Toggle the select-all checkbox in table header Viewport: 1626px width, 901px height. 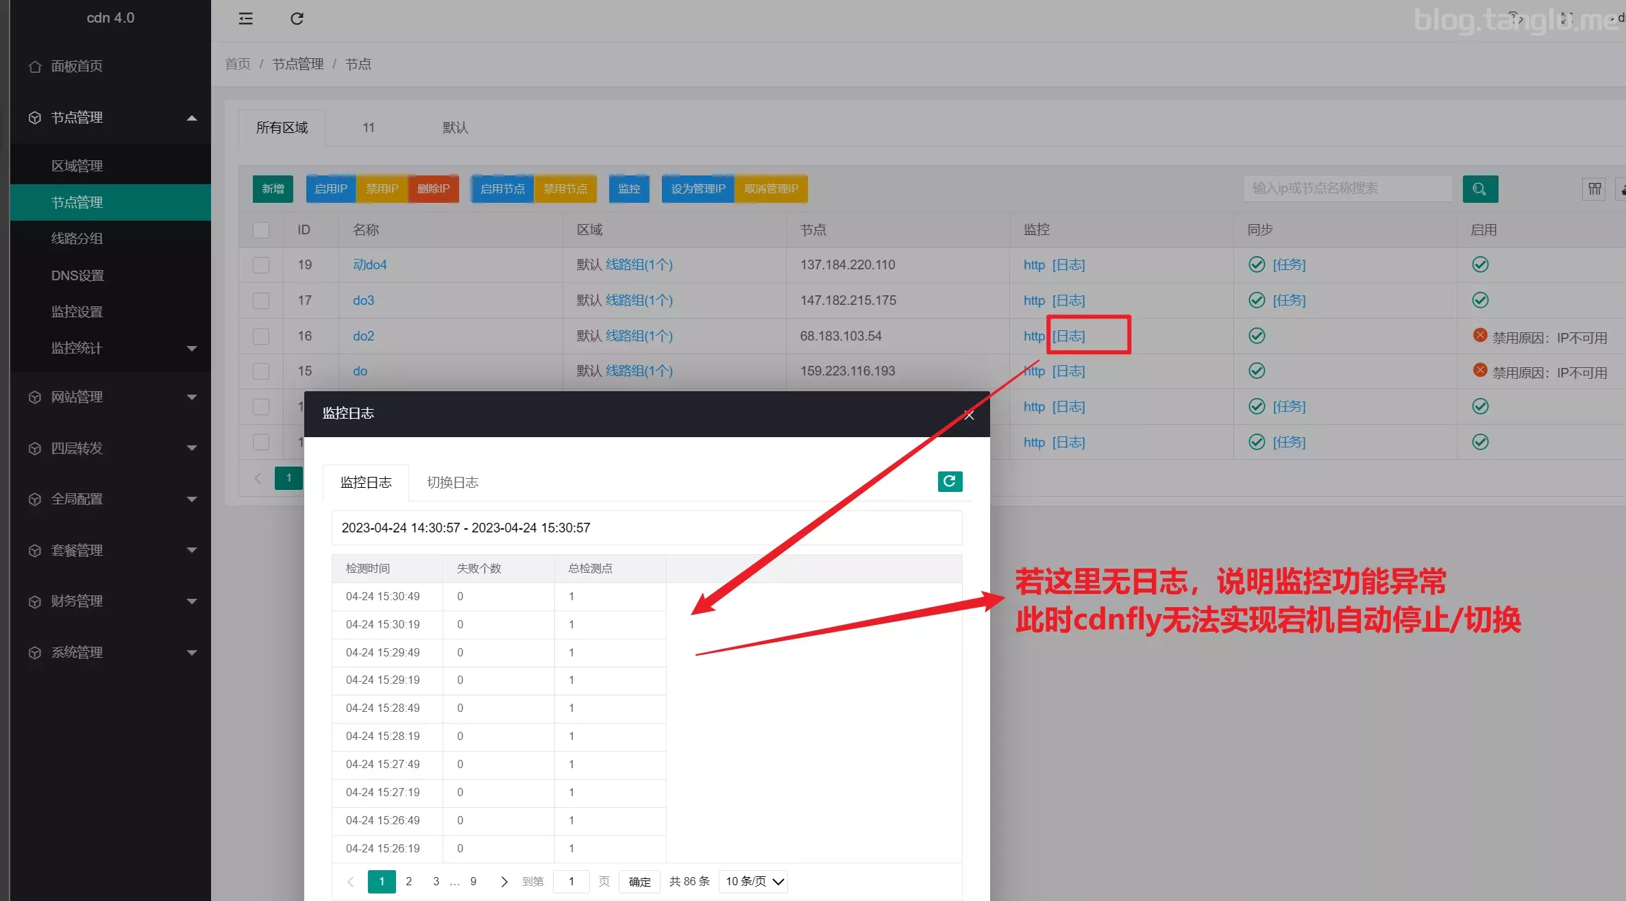coord(261,230)
